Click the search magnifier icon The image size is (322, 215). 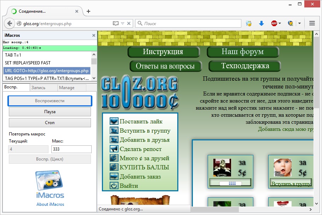coord(140,23)
